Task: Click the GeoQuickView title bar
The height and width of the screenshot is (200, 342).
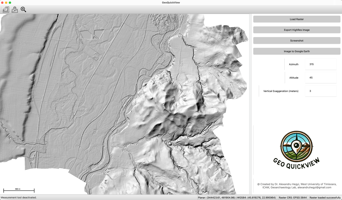Action: click(171, 2)
